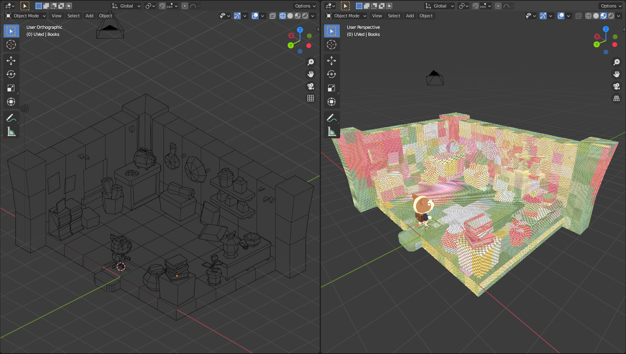Click the pan hand icon in left viewport
Image resolution: width=626 pixels, height=354 pixels.
[x=311, y=74]
